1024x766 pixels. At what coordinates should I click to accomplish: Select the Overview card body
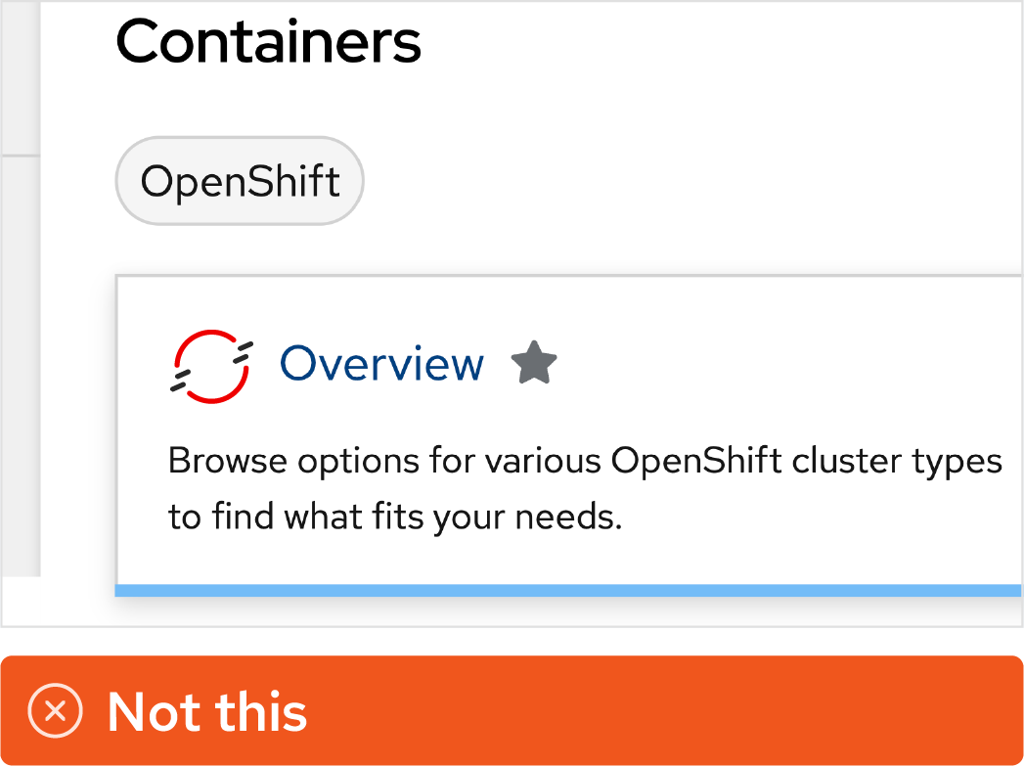[567, 430]
